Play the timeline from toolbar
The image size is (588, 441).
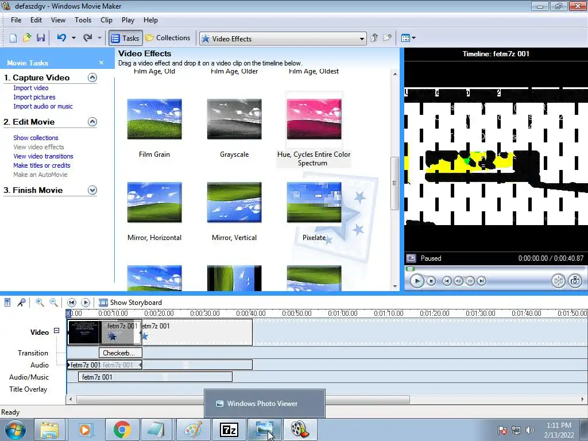pos(86,303)
